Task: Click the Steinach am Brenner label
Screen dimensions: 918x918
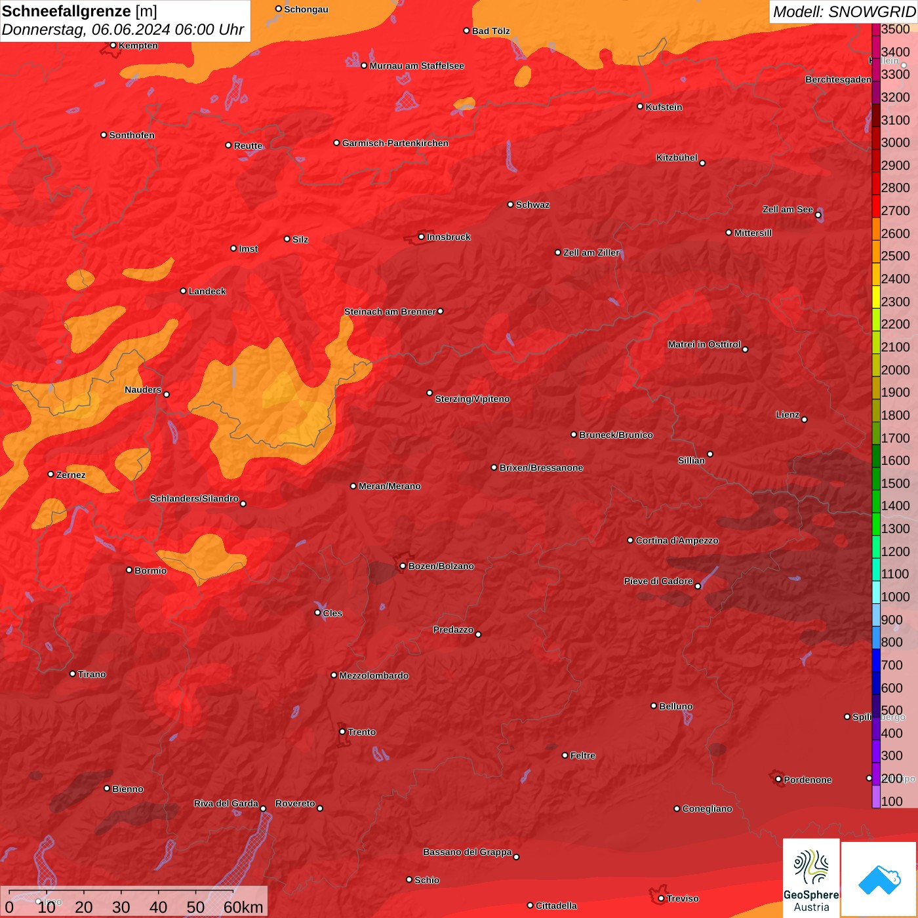Action: pos(390,311)
